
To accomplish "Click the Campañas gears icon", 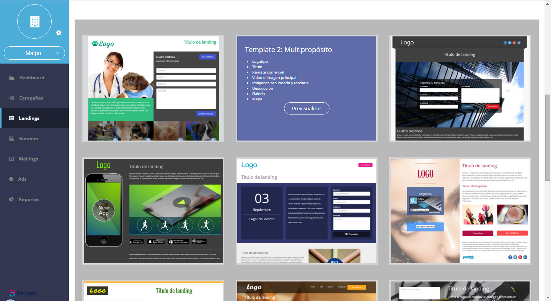I will [11, 98].
